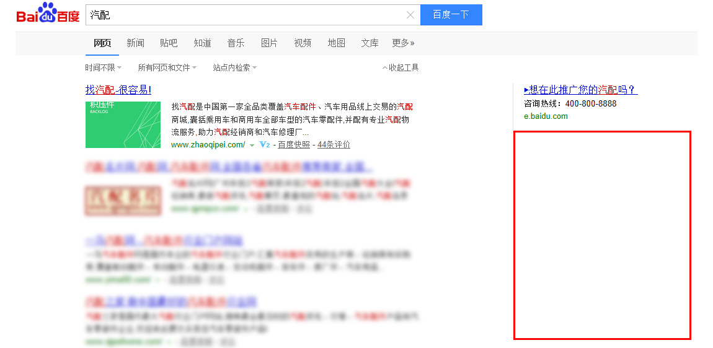Open the 找汽配-很容易! result link
The height and width of the screenshot is (348, 713).
[118, 90]
